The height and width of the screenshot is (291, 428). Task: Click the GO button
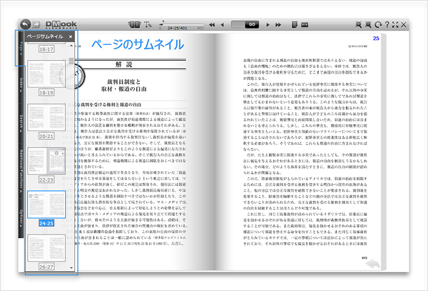pyautogui.click(x=252, y=24)
